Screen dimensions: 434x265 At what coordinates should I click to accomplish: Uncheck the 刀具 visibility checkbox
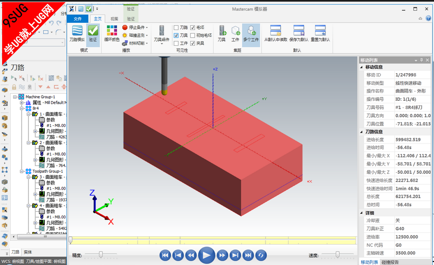[176, 36]
